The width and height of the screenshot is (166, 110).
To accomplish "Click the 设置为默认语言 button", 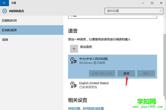I will [x=102, y=73].
